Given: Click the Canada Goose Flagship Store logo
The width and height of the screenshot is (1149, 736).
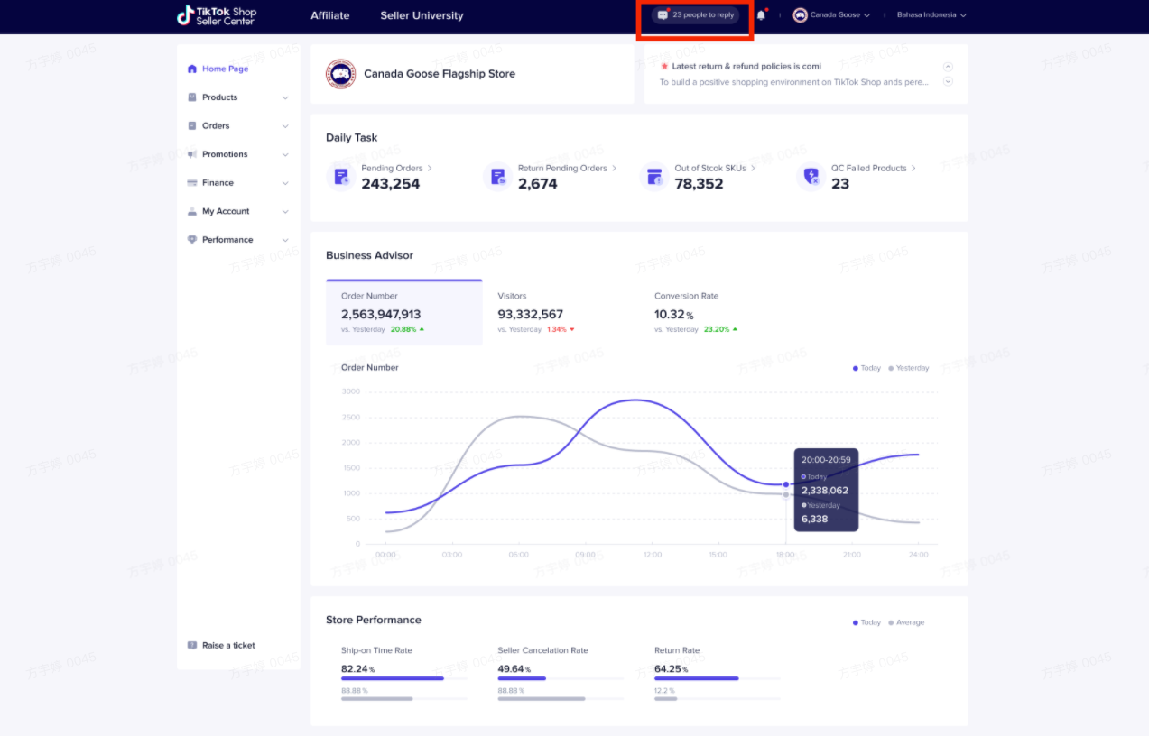Looking at the screenshot, I should 340,74.
